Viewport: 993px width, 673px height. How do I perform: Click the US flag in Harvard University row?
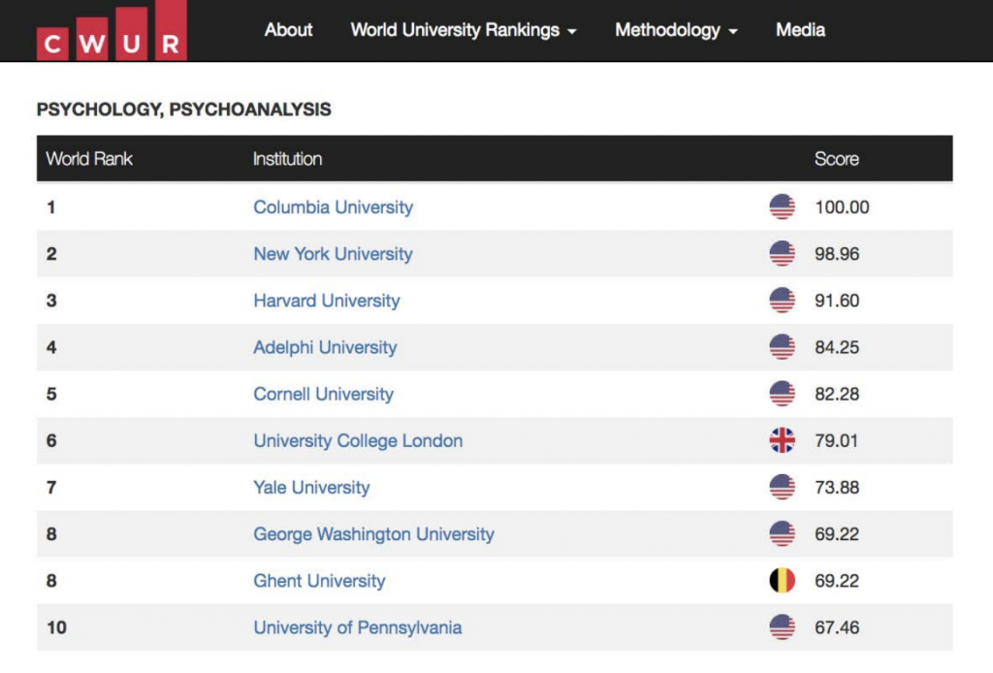[x=783, y=301]
